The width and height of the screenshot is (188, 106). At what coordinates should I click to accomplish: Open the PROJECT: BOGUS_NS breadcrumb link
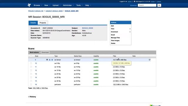[36, 11]
